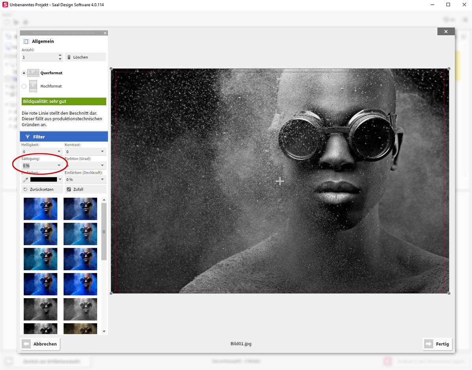Click the portrait Hochformat preview icon
This screenshot has width=472, height=370.
click(33, 86)
